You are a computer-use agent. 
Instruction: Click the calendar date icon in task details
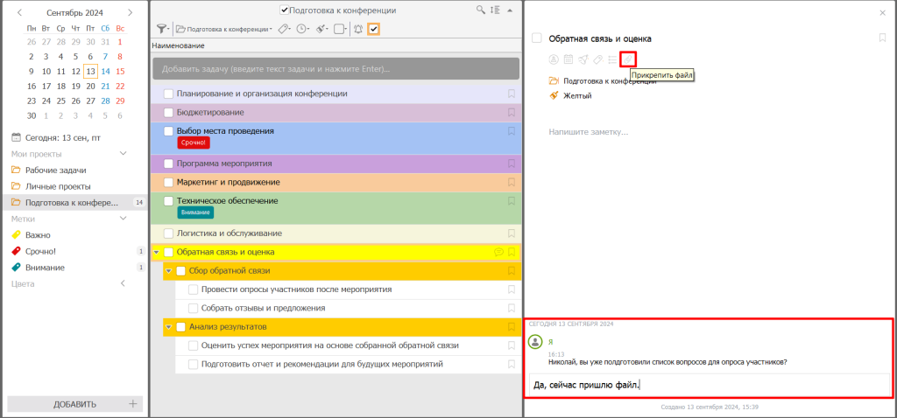[x=568, y=59]
